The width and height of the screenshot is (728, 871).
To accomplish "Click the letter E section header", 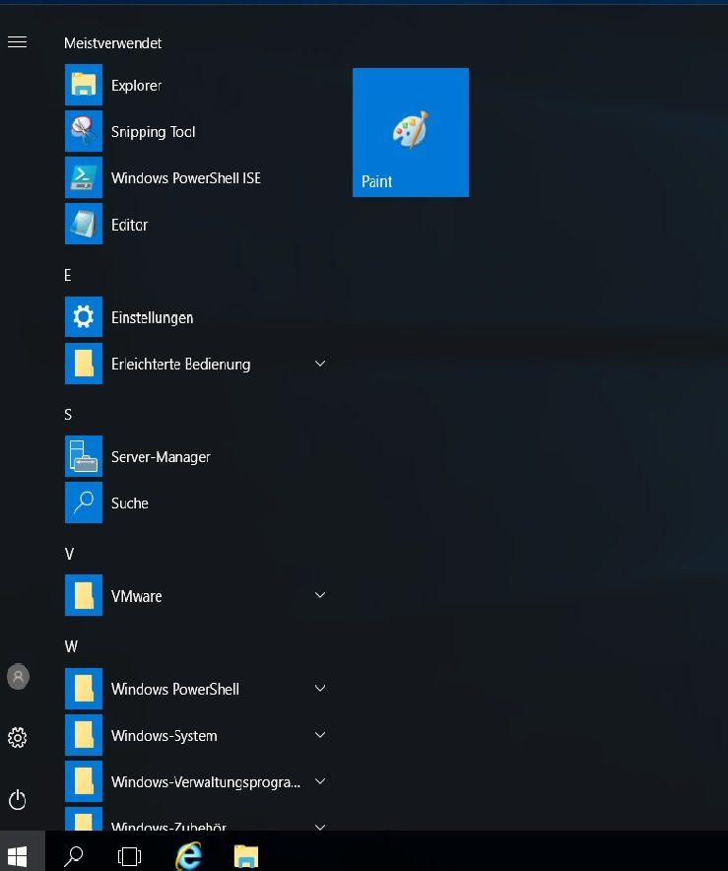I will pyautogui.click(x=68, y=275).
